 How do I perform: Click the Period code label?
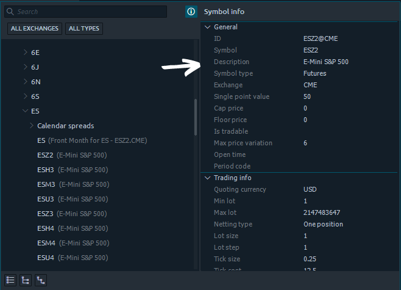[x=232, y=166]
